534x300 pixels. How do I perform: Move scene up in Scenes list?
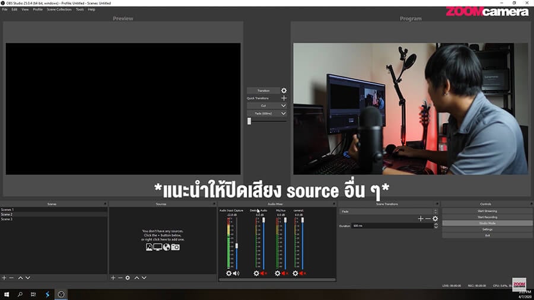coord(20,278)
